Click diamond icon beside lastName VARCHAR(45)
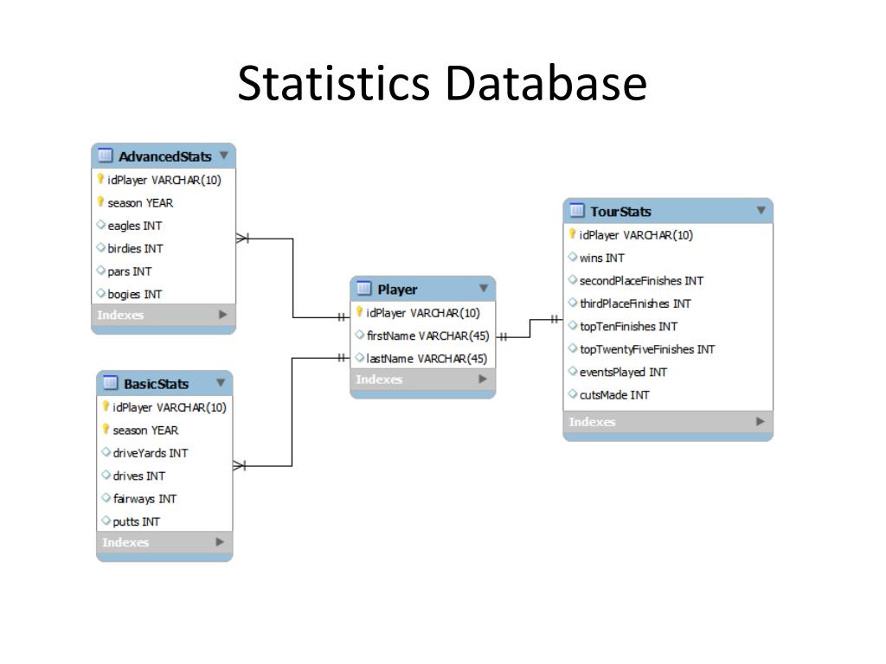This screenshot has height=664, width=886. (x=359, y=357)
